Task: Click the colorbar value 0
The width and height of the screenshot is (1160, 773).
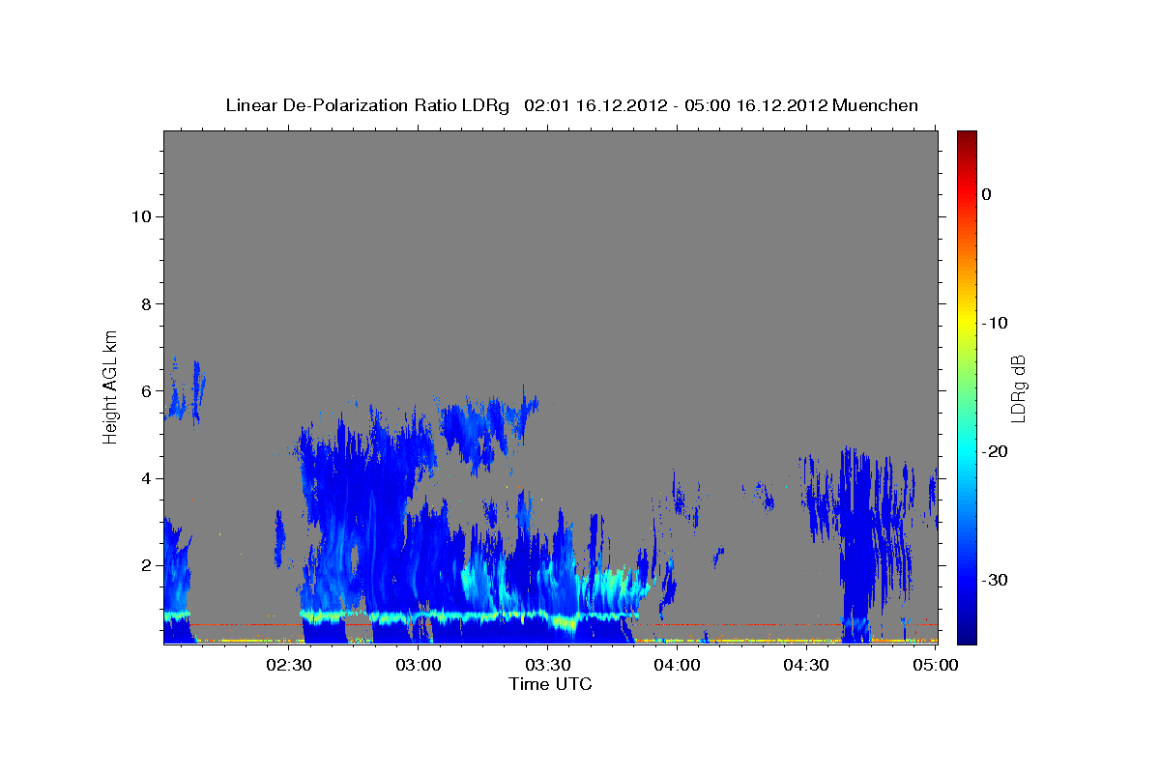Action: pos(987,194)
